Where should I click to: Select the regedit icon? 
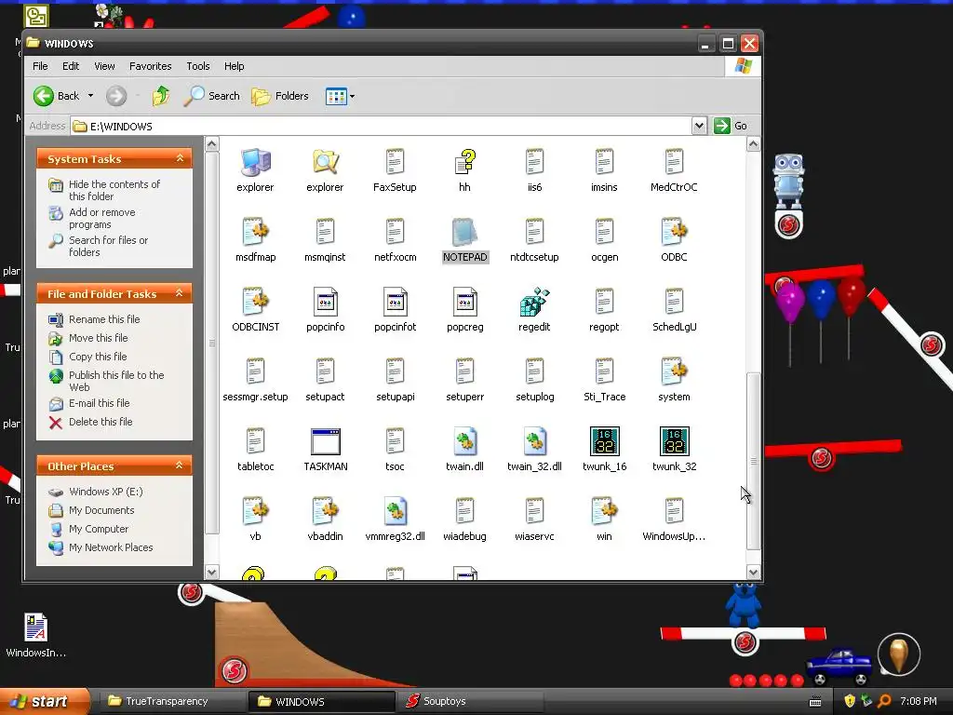(x=535, y=303)
